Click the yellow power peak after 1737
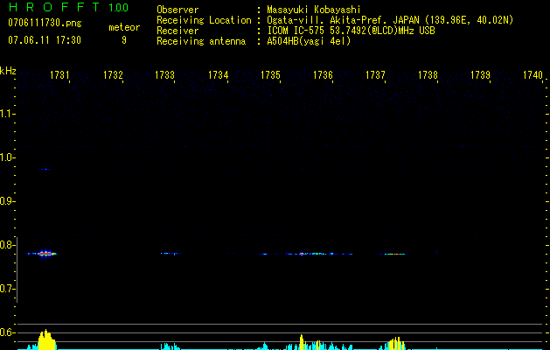 coord(396,343)
